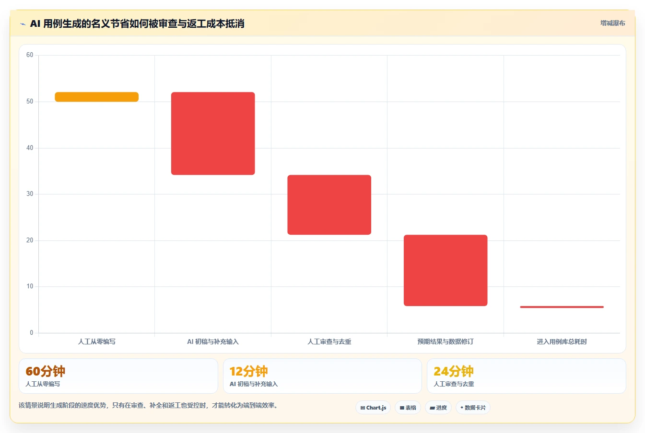Open the 24分钟 stat card

click(x=527, y=376)
